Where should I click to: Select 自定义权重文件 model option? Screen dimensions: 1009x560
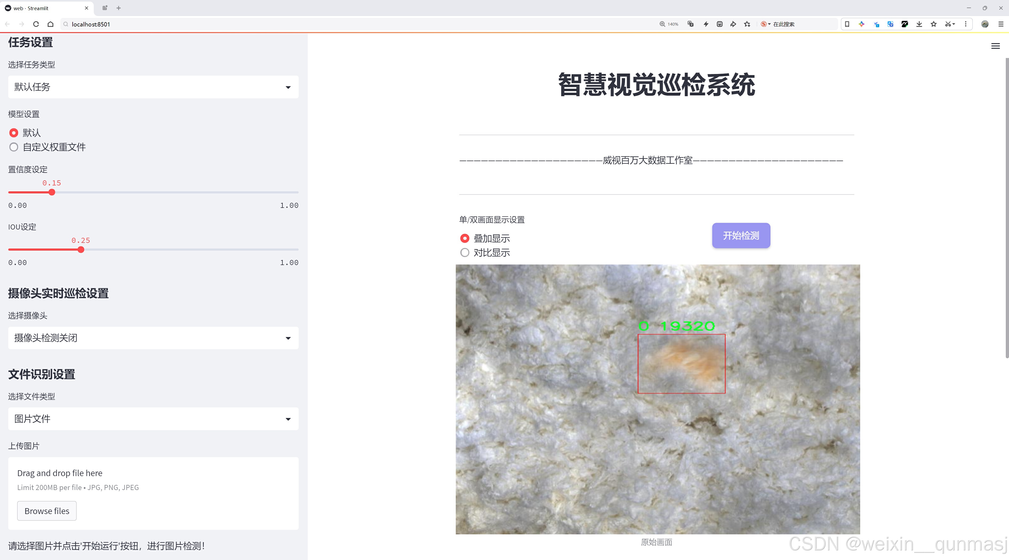[x=14, y=147]
